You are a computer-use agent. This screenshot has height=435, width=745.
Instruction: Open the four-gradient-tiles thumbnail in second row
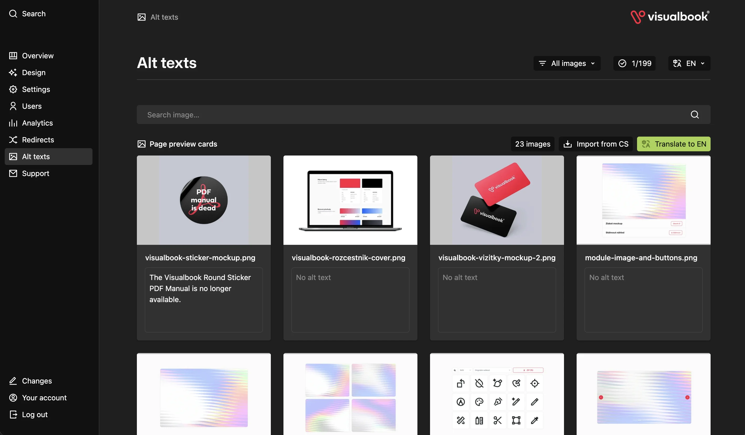pos(350,394)
